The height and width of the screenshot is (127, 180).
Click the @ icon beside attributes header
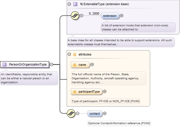tap(75, 54)
